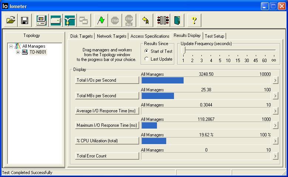The image size is (288, 177).
Task: Open arrow beside Maximum I/O Response Time
Action: pyautogui.click(x=275, y=125)
